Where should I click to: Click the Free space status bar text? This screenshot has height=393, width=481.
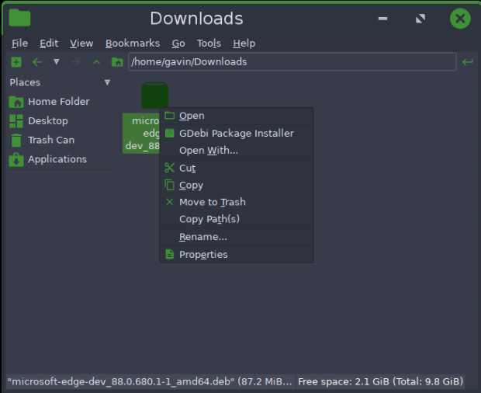click(x=380, y=381)
